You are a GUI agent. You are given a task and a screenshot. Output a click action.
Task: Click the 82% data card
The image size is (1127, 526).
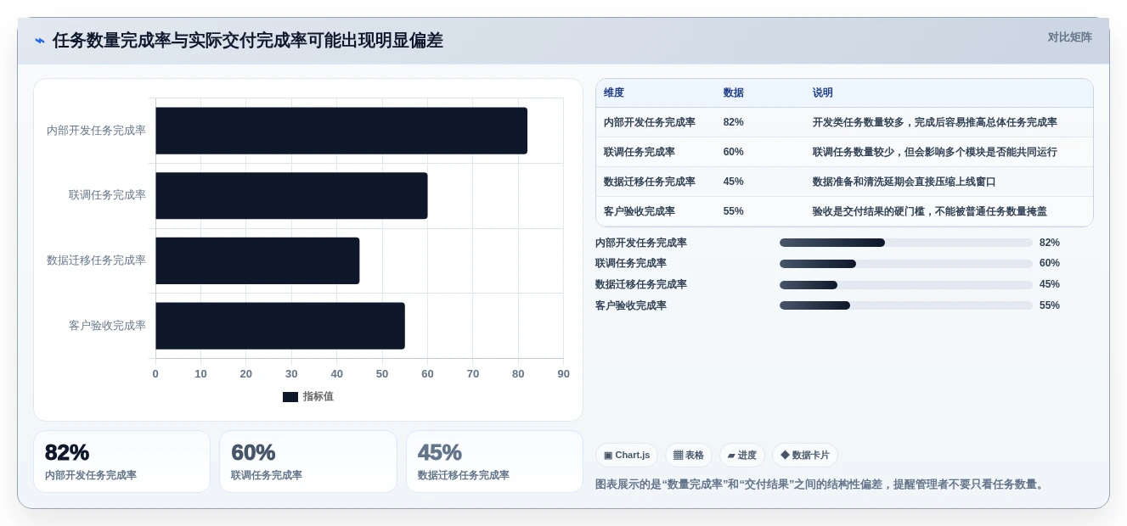click(121, 462)
